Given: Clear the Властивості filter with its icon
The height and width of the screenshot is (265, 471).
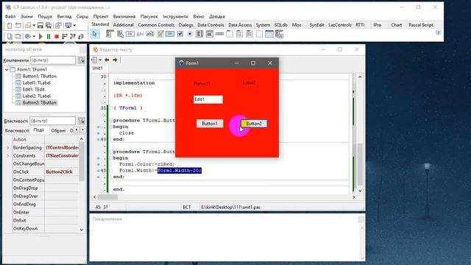Looking at the screenshot, I should [82, 121].
